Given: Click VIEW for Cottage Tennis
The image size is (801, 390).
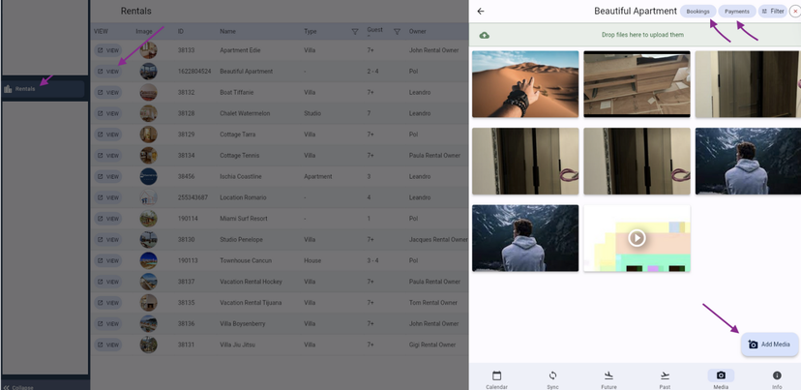Looking at the screenshot, I should [x=107, y=156].
